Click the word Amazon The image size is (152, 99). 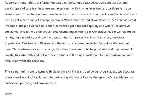point(100,20)
